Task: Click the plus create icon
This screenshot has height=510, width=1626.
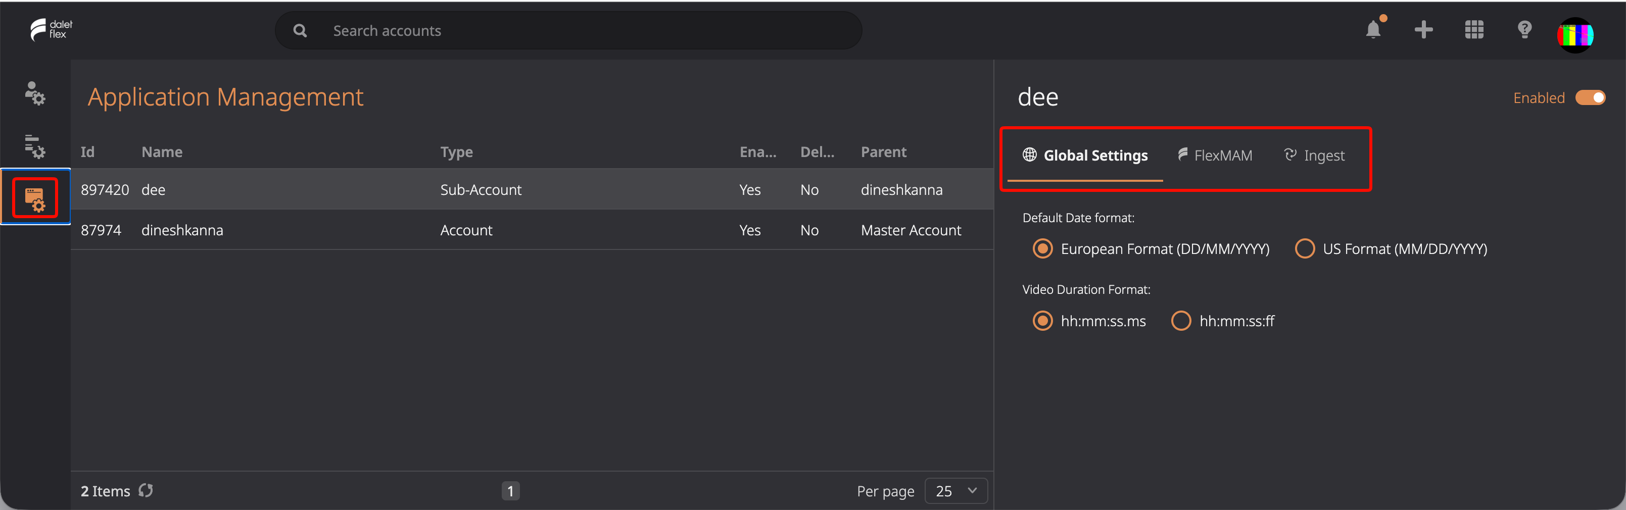Action: 1423,30
